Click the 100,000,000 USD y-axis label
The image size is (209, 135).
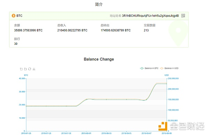(x=173, y=110)
